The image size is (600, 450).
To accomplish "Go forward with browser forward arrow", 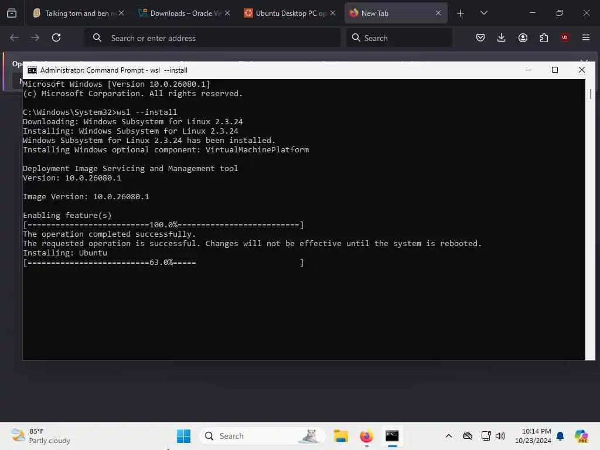I will coord(35,37).
